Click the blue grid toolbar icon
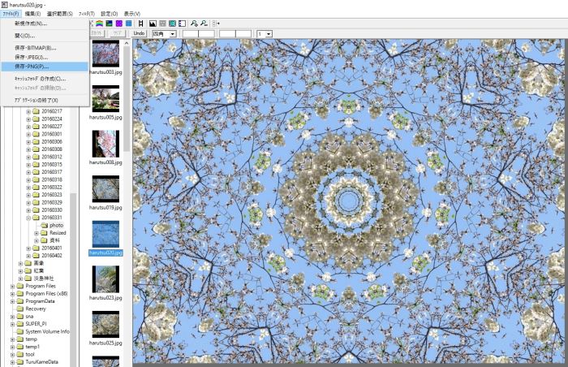The width and height of the screenshot is (568, 367). [129, 24]
